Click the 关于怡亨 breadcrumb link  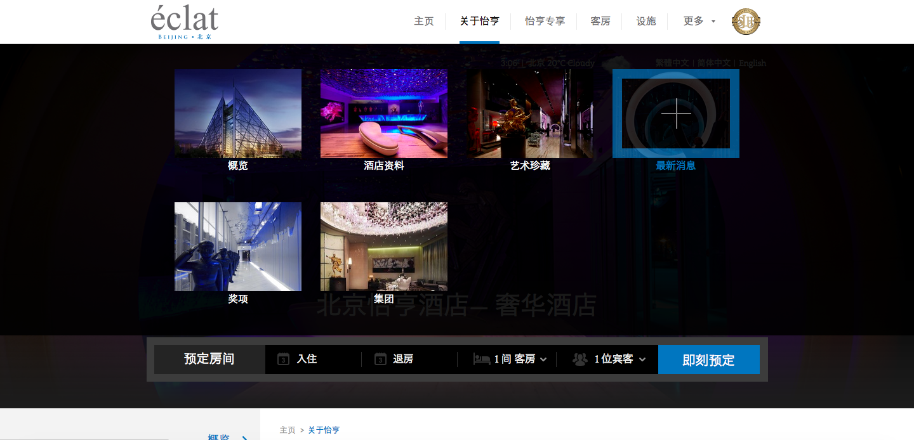(324, 430)
